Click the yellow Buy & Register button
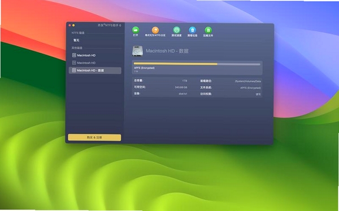The height and width of the screenshot is (211, 339). point(94,137)
